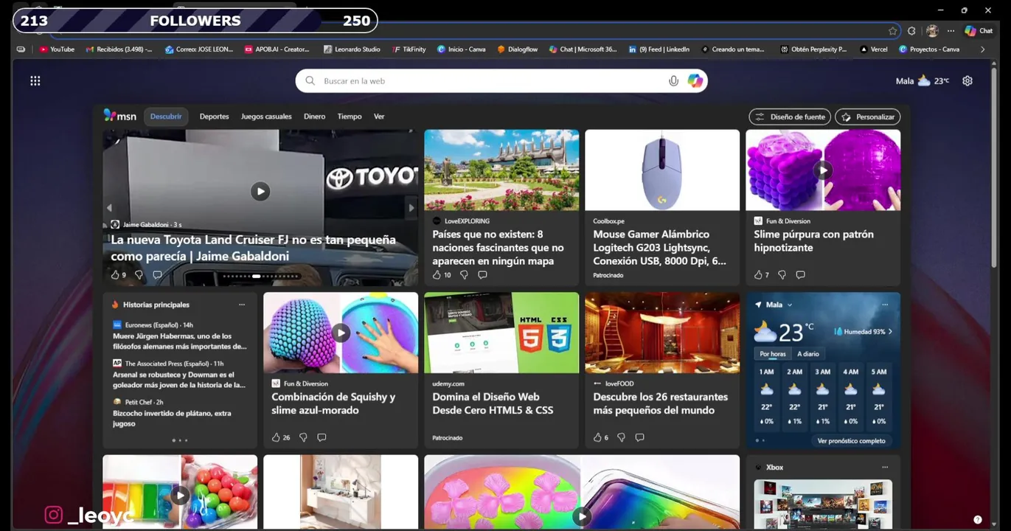
Task: Open the browser three-dot settings menu
Action: (x=951, y=31)
